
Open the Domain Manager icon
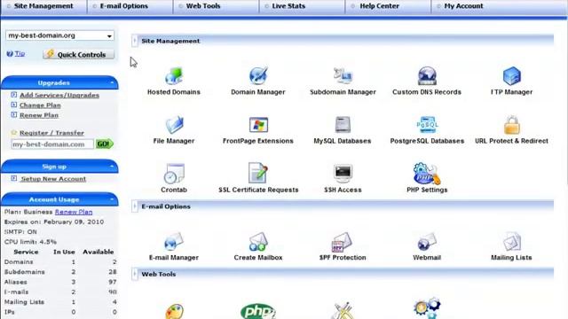(258, 75)
